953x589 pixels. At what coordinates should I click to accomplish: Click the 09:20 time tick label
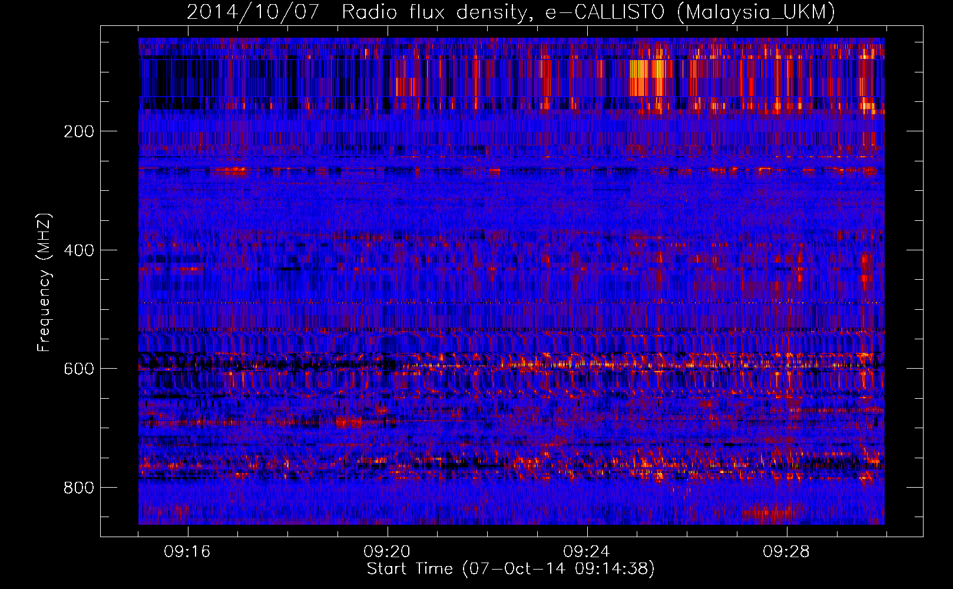[x=387, y=552]
